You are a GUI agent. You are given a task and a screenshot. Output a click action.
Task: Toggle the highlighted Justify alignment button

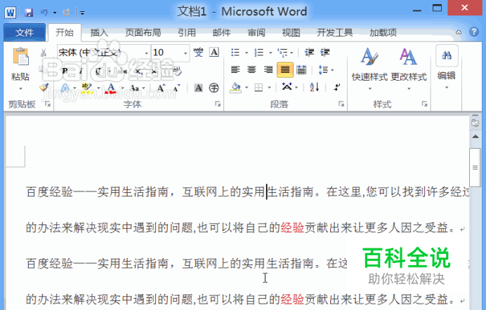coord(285,70)
